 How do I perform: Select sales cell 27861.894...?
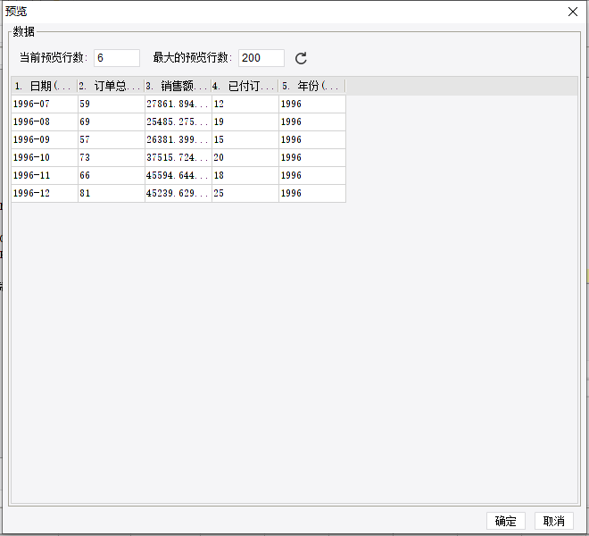pyautogui.click(x=178, y=104)
